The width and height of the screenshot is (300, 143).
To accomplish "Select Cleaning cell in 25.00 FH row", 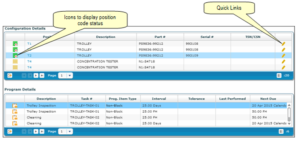I will coord(34,117).
